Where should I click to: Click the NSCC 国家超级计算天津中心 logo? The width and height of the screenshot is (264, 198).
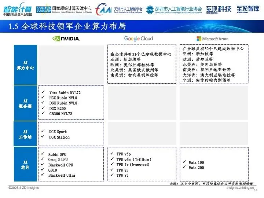[x=64, y=10]
